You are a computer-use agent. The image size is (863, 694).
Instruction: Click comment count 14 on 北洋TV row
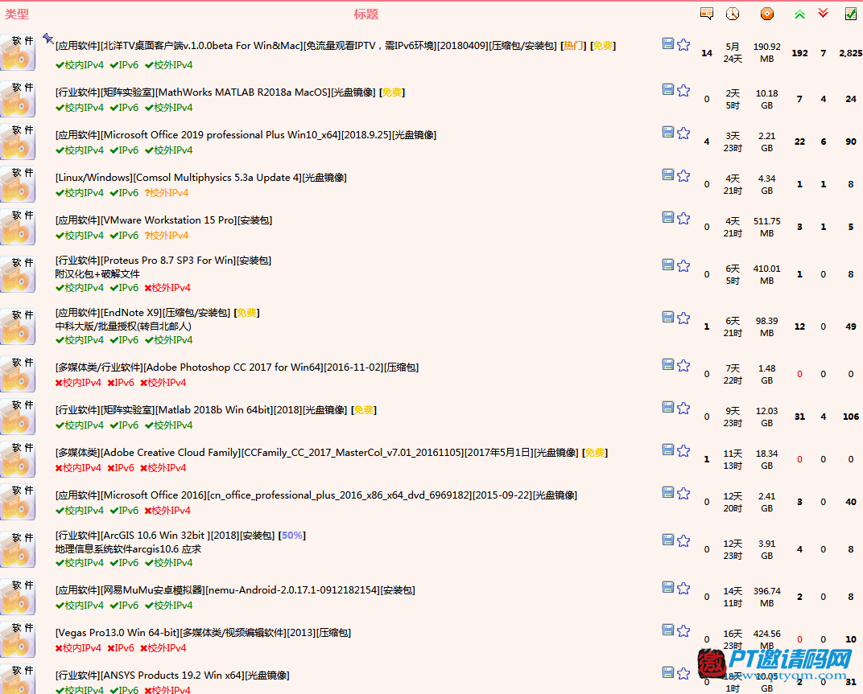pyautogui.click(x=707, y=53)
